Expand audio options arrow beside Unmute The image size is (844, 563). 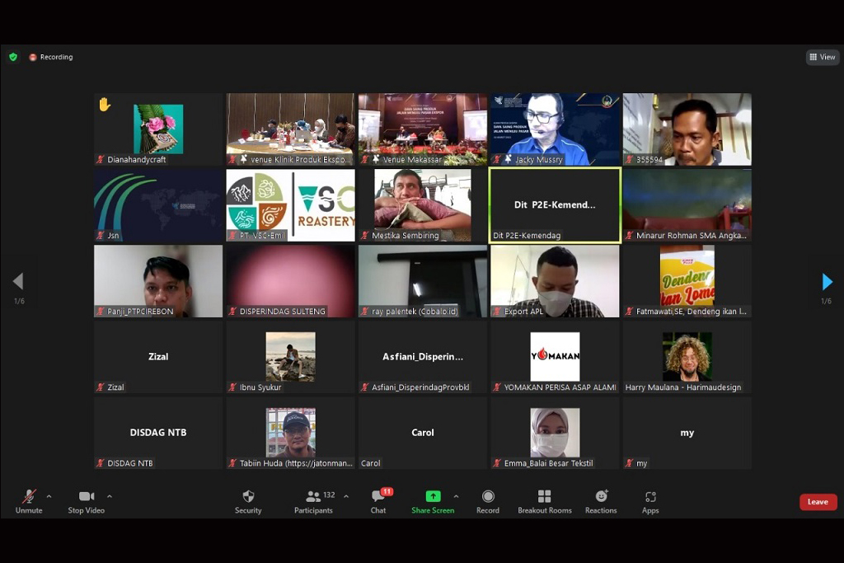49,496
